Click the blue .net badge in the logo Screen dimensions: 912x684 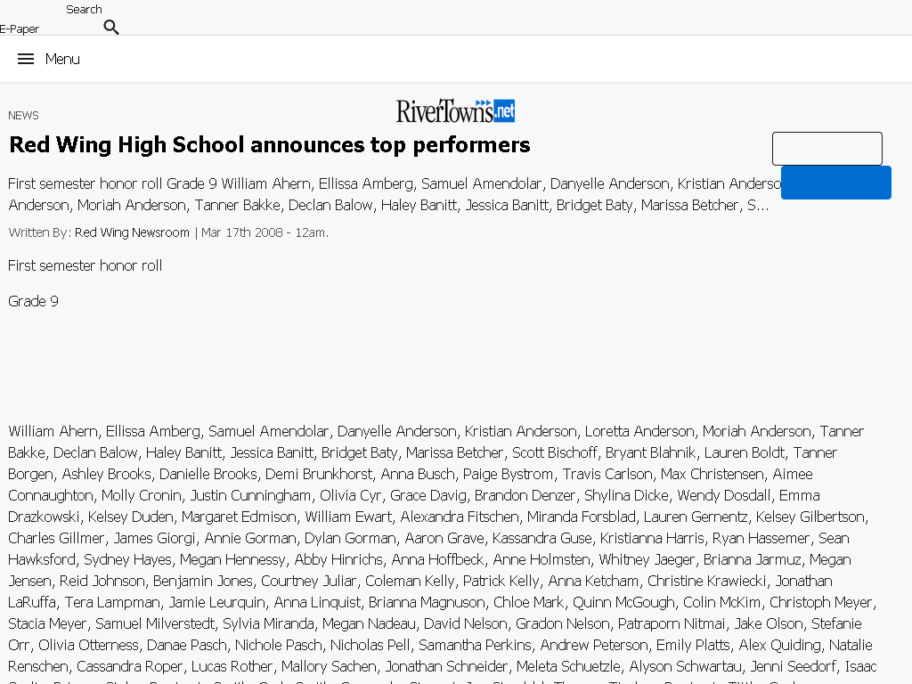point(504,110)
